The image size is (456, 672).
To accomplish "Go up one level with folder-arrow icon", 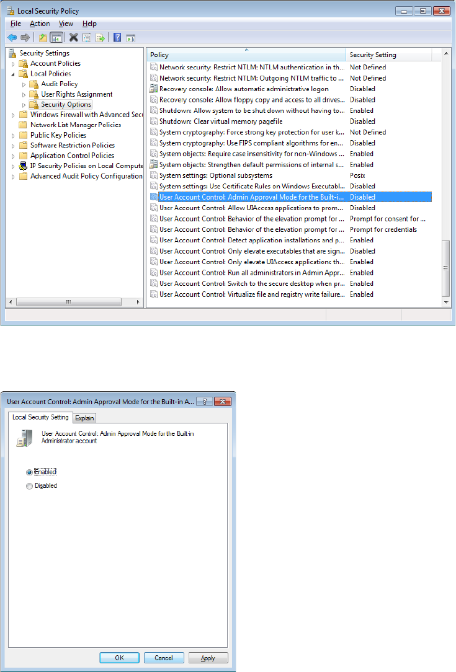I will (x=43, y=38).
